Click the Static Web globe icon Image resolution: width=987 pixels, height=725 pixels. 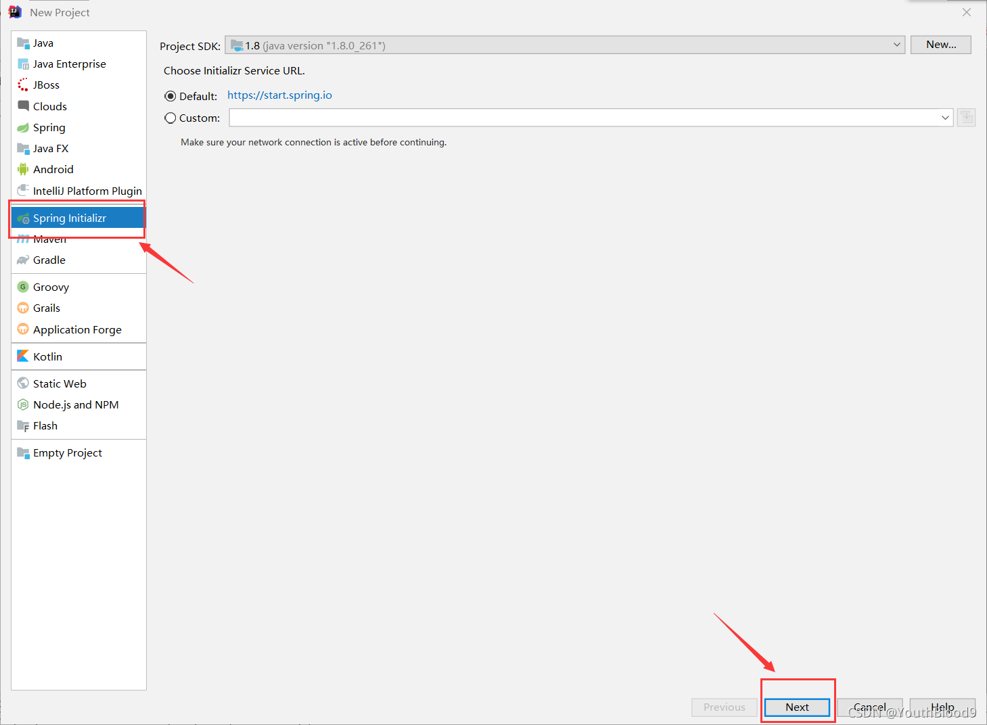pyautogui.click(x=23, y=383)
